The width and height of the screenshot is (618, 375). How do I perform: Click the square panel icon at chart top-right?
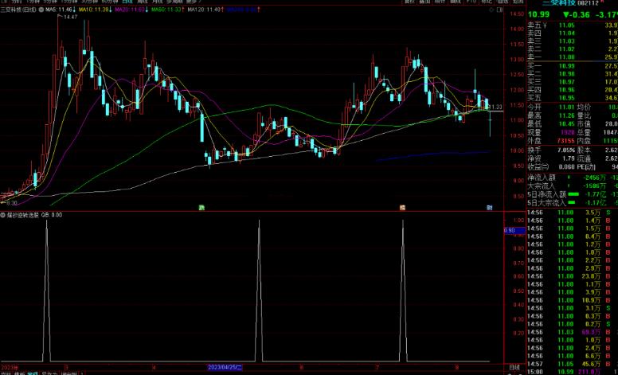coord(500,9)
